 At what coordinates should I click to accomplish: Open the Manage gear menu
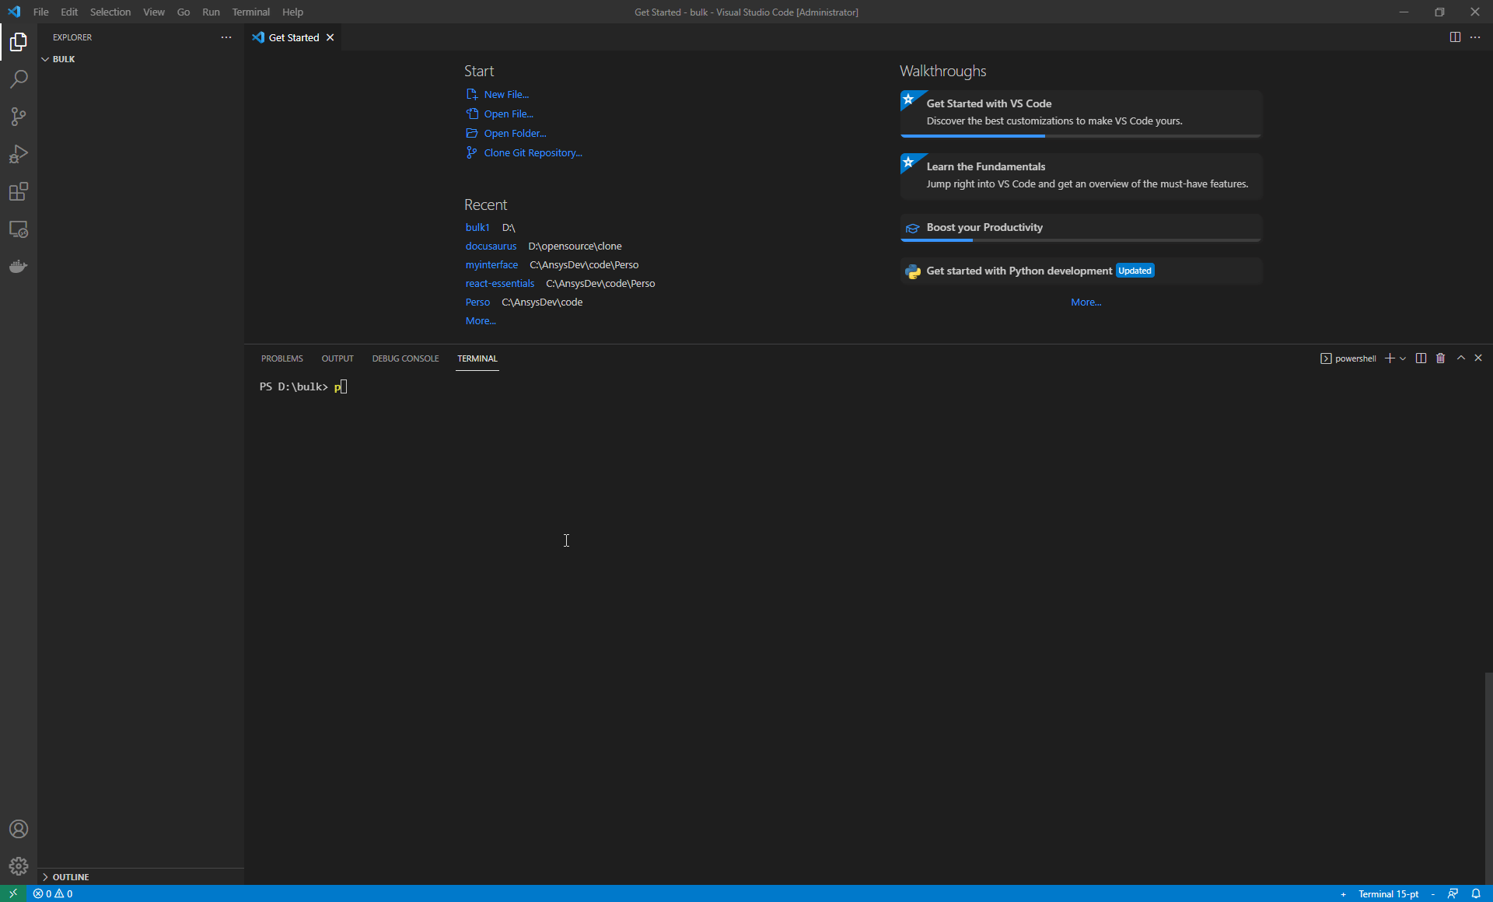tap(19, 866)
